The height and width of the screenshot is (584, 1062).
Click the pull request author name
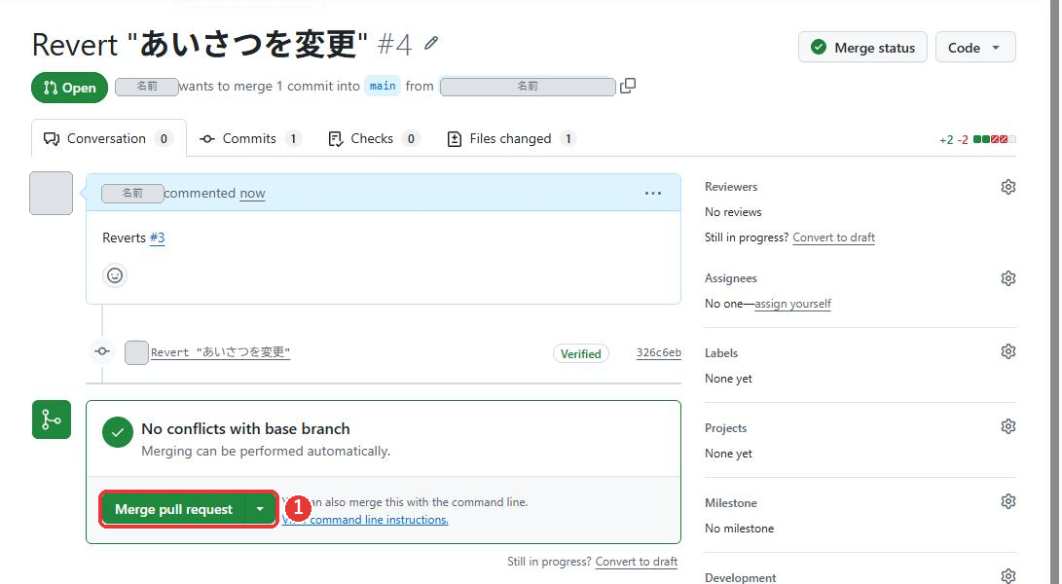coord(146,87)
